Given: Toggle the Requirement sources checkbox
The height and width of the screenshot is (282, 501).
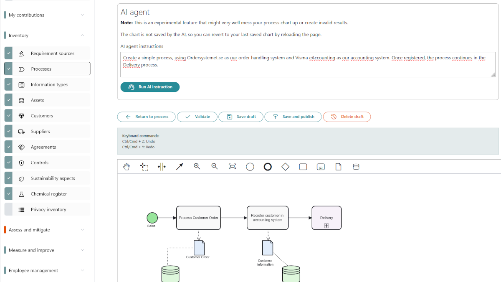Looking at the screenshot, I should point(8,53).
